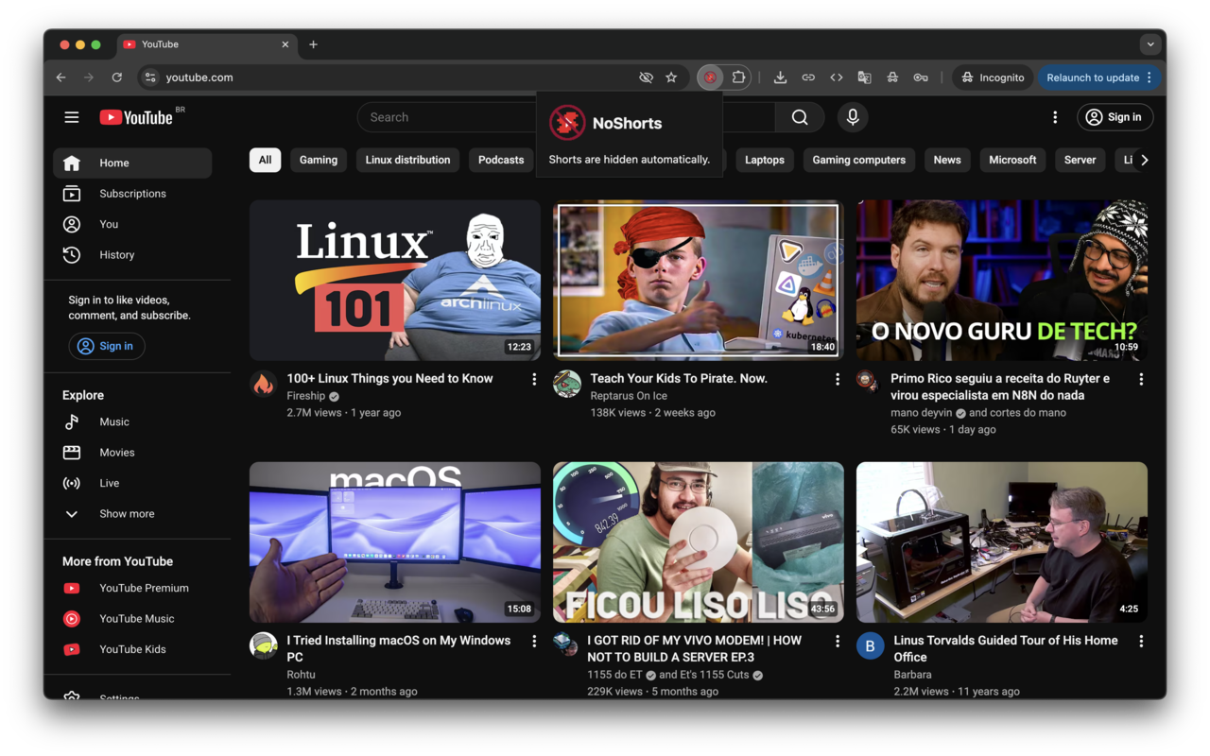
Task: Start voice search with the microphone
Action: click(853, 117)
